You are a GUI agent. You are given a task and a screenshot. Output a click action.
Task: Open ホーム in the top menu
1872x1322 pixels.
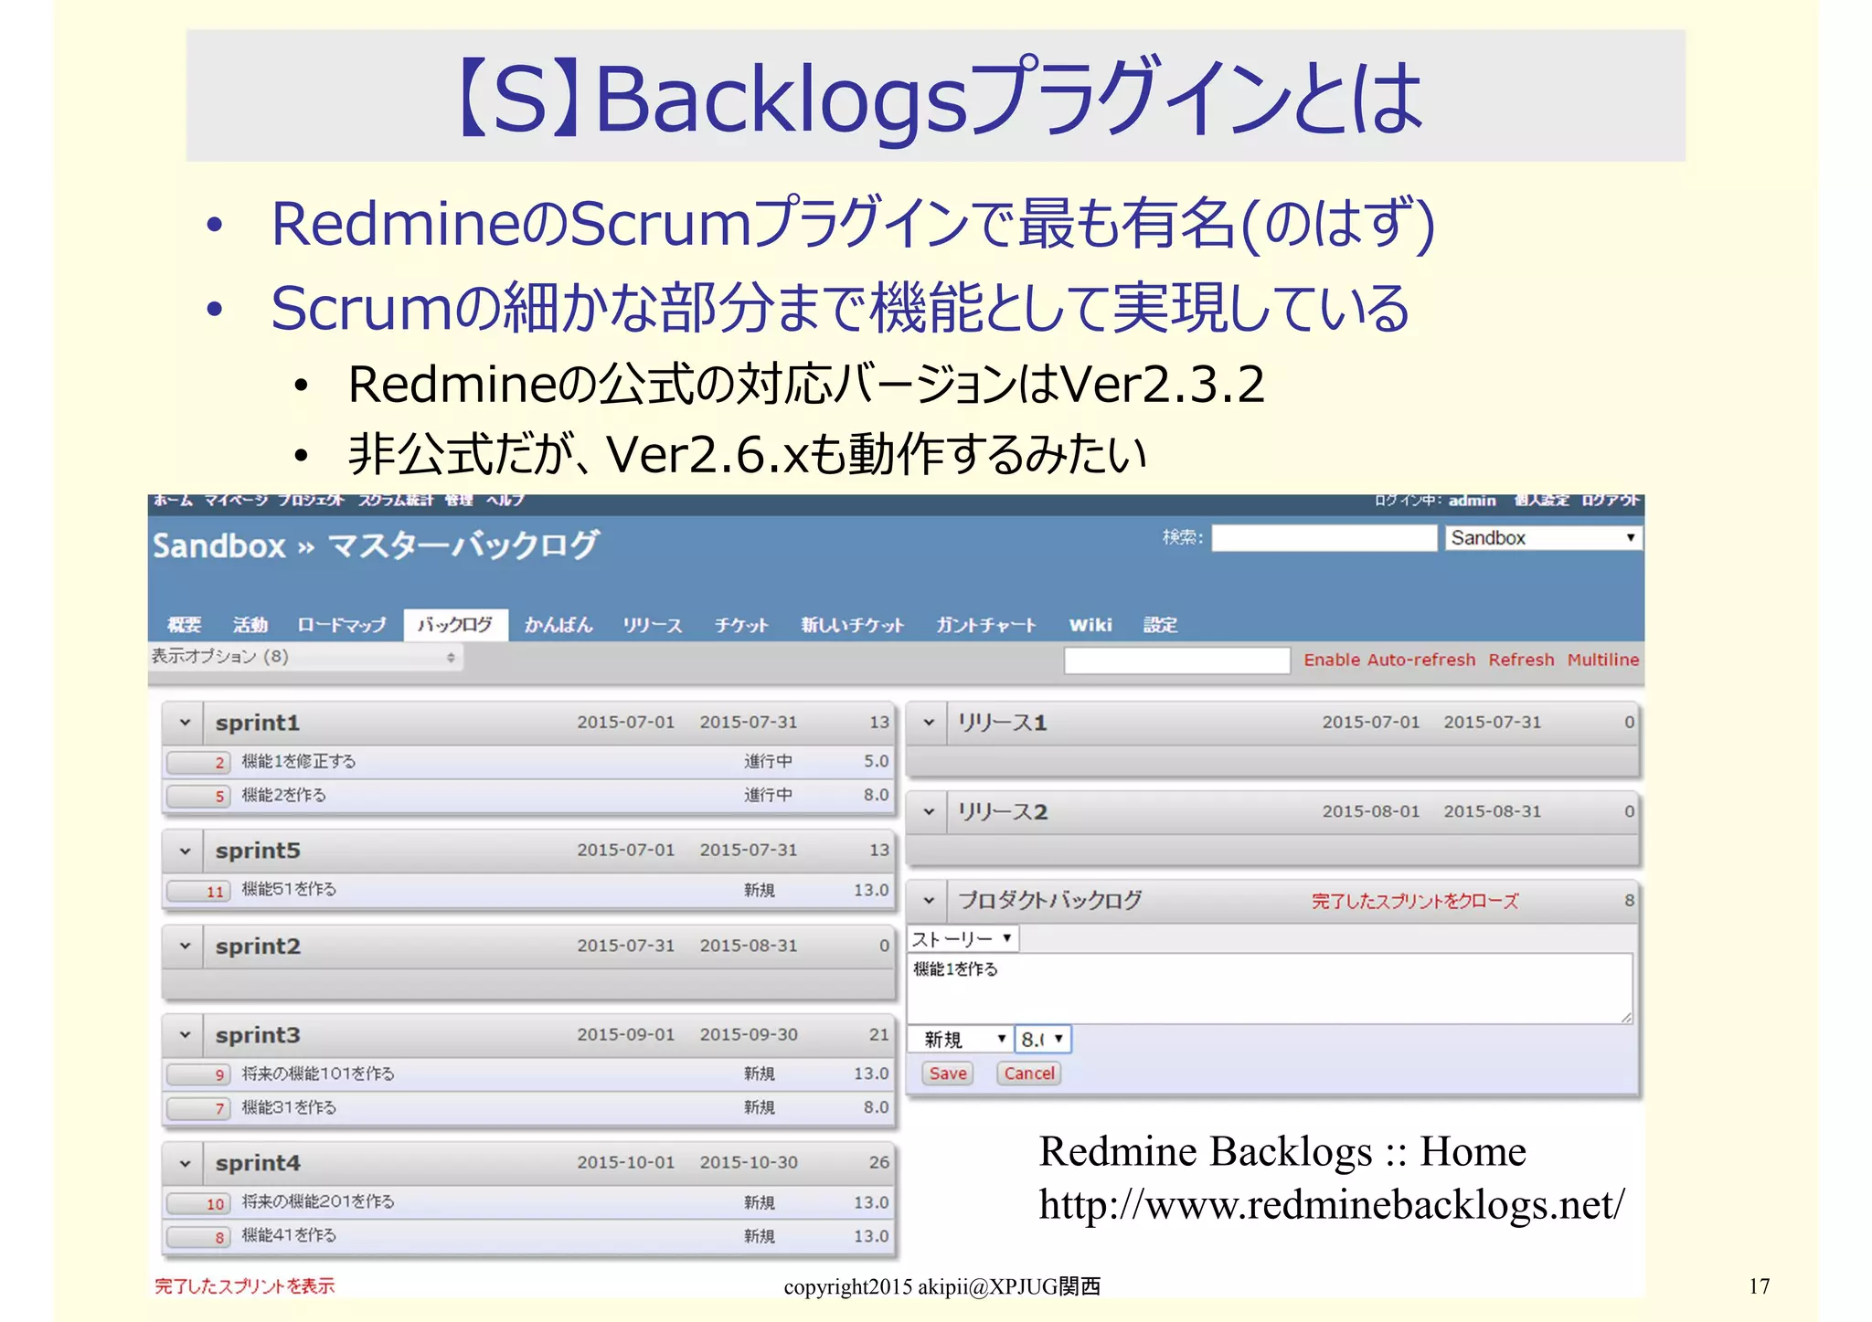coord(173,500)
